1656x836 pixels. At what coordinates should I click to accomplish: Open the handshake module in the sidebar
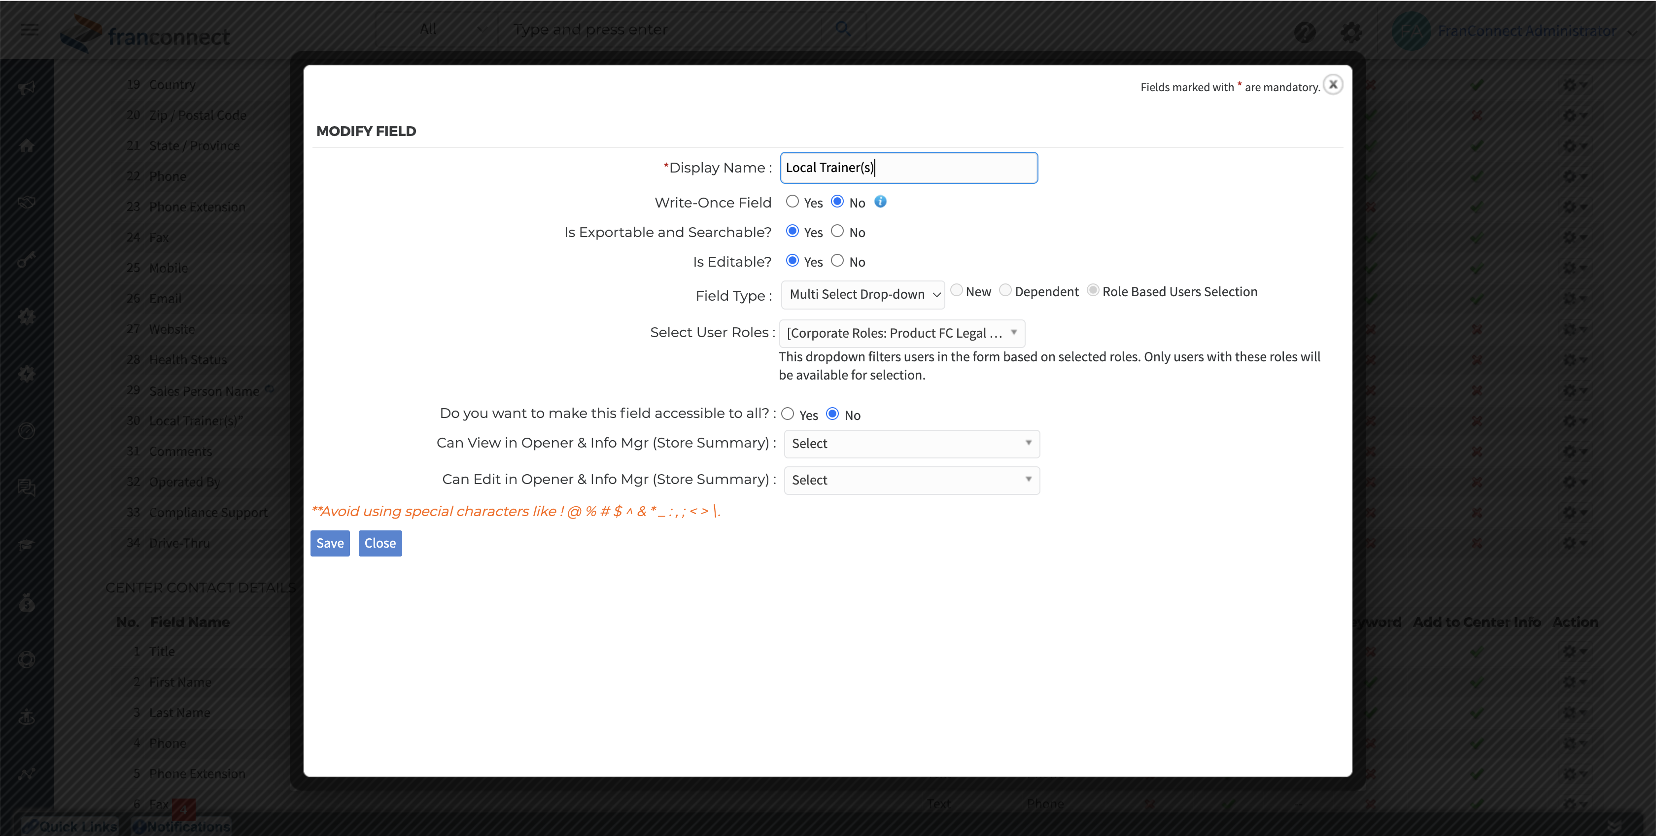[x=26, y=203]
